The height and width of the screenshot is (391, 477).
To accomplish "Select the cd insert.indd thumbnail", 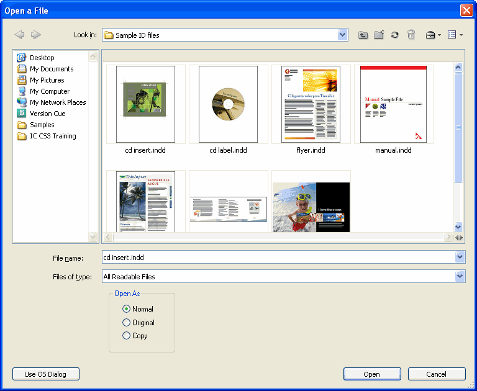I will point(146,104).
